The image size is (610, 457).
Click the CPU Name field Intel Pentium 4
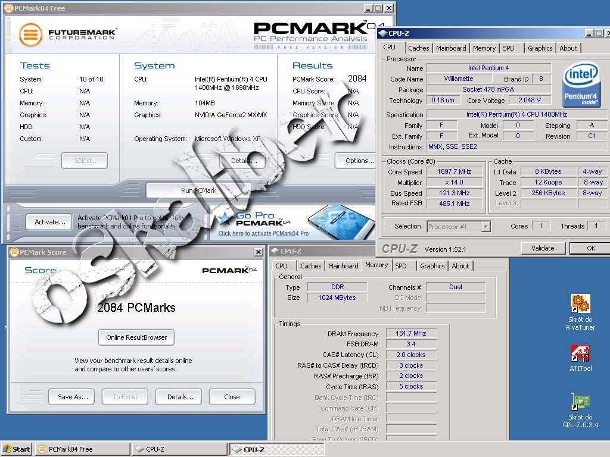[488, 68]
